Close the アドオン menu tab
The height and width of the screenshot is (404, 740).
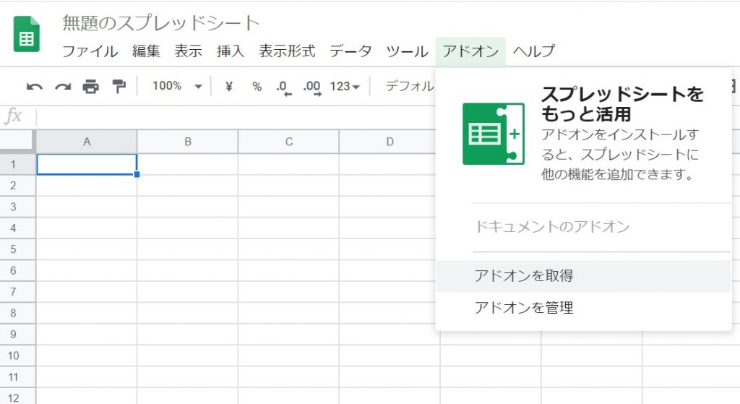tap(470, 51)
